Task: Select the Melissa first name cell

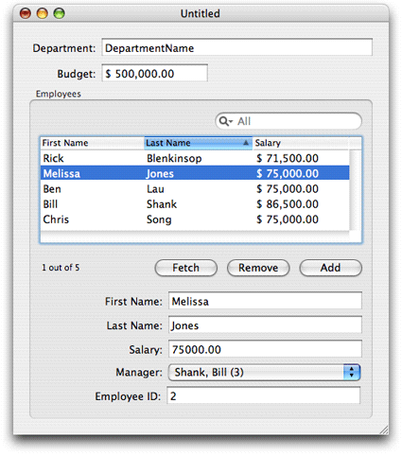Action: 61,173
